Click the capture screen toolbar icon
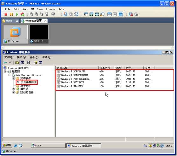This screenshot has width=177, height=156. [53, 14]
